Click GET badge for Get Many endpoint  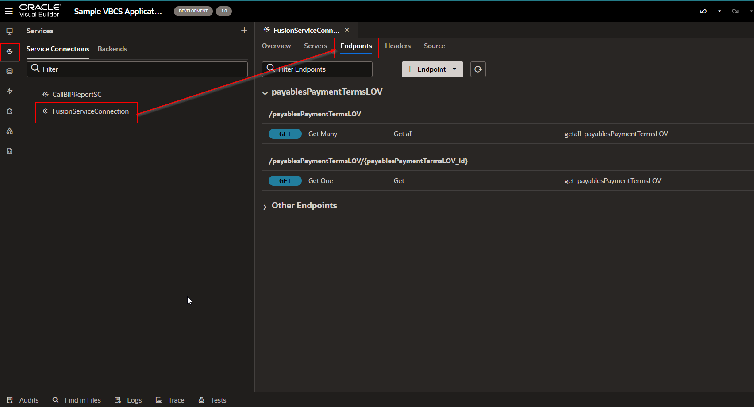(285, 134)
